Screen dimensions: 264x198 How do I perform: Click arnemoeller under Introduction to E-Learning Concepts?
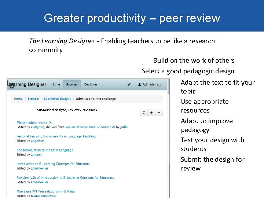click(39, 168)
